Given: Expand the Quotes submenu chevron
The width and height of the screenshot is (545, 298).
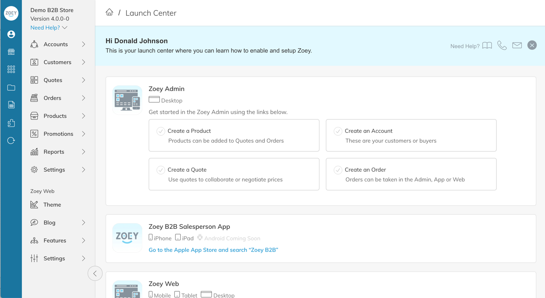Looking at the screenshot, I should tap(83, 80).
